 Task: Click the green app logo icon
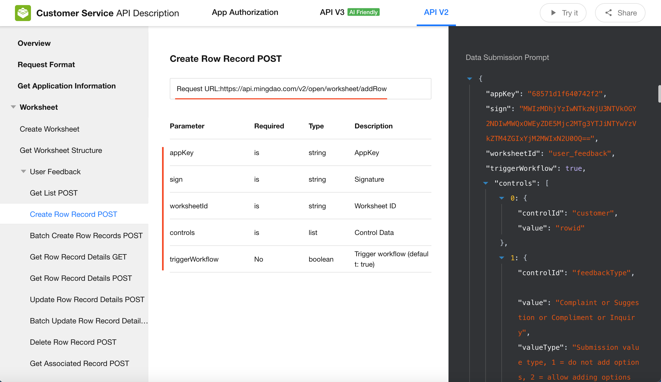tap(23, 13)
